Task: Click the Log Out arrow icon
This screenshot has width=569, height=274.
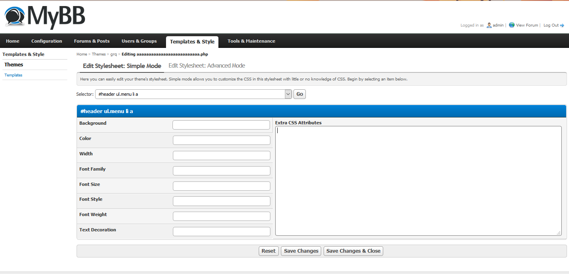Action: click(562, 25)
